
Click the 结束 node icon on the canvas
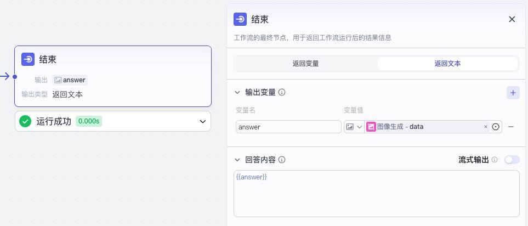(x=28, y=59)
